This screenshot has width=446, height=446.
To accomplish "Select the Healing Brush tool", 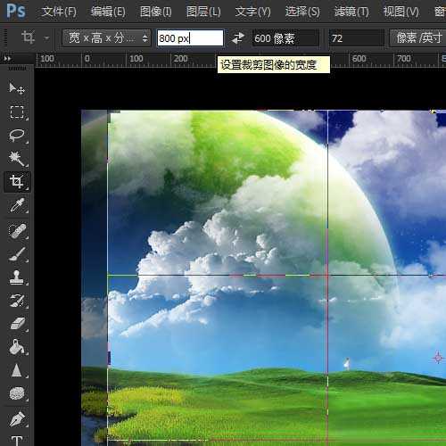I will (x=17, y=231).
